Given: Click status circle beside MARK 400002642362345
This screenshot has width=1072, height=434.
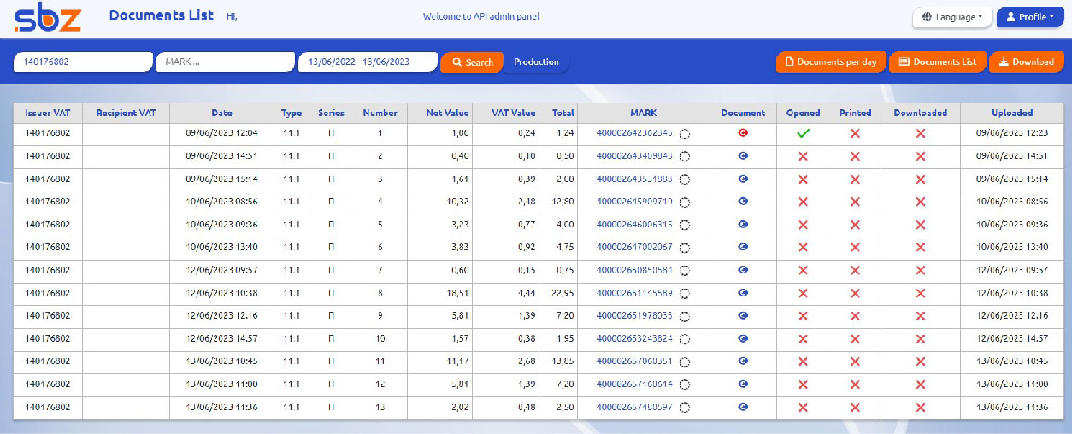Looking at the screenshot, I should [x=685, y=134].
